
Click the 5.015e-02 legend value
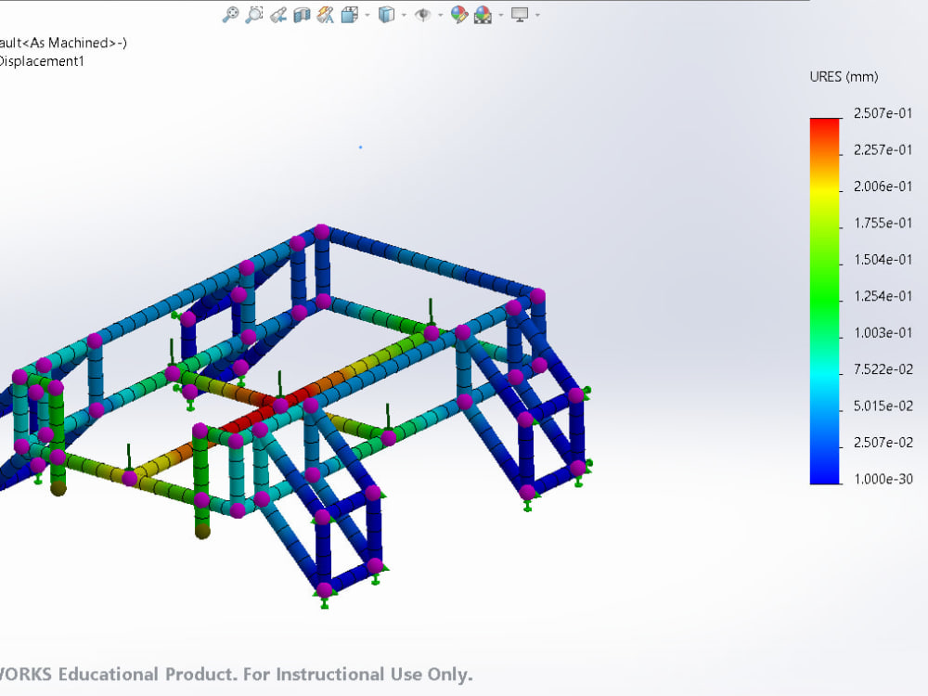point(883,406)
